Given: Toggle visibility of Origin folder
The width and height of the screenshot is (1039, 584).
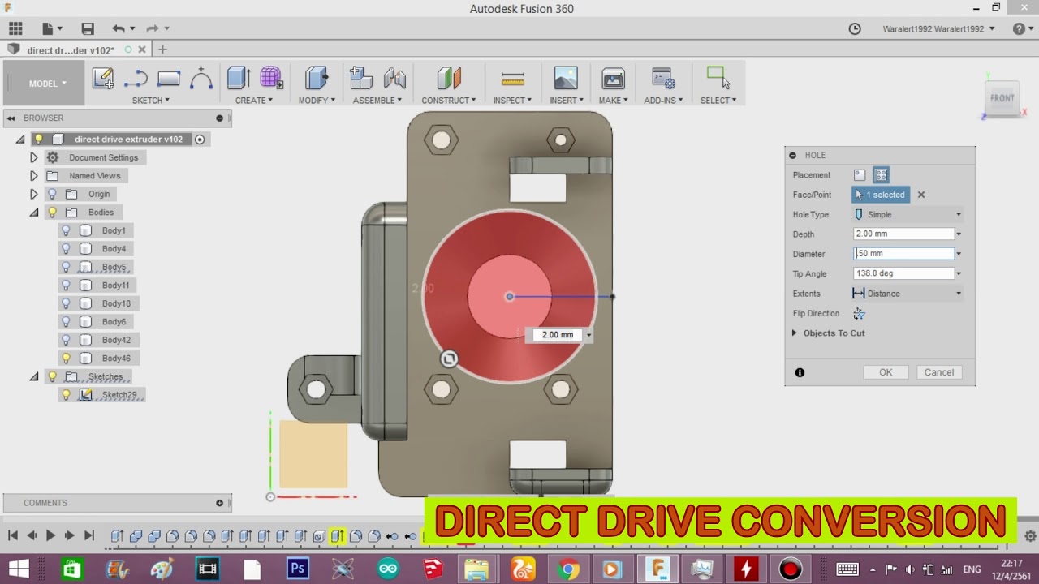Looking at the screenshot, I should point(52,194).
